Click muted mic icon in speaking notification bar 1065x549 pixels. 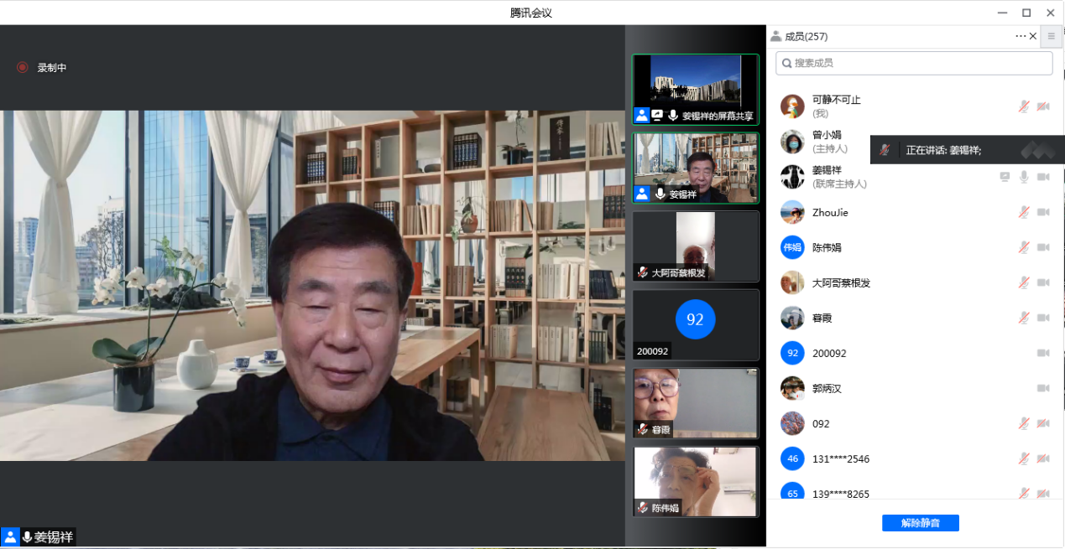click(885, 150)
